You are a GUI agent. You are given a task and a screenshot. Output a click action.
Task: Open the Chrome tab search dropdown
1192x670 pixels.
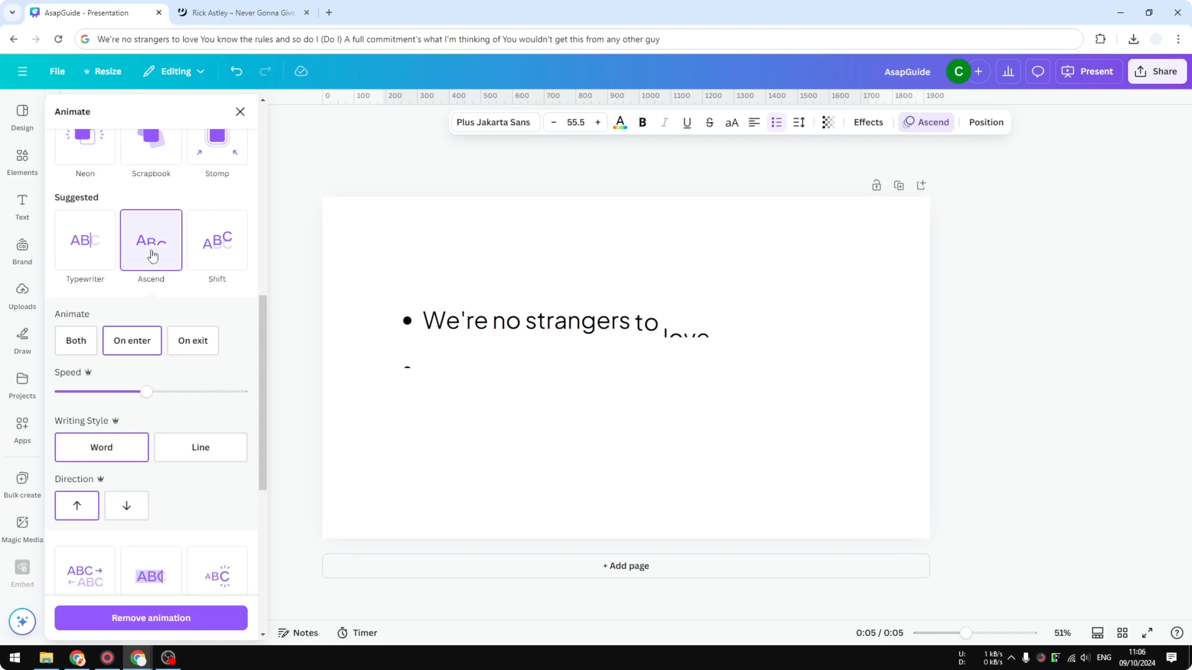(13, 13)
